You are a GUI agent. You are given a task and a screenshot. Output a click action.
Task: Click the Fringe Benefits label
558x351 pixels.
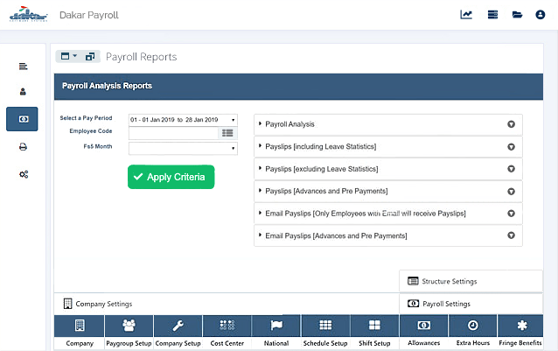pos(520,343)
